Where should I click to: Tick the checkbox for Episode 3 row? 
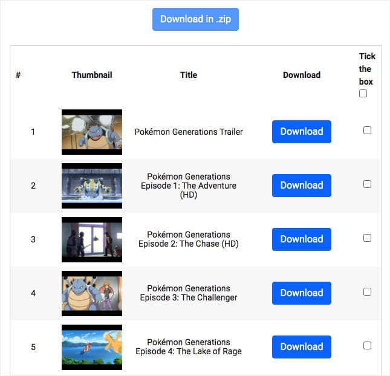click(367, 292)
